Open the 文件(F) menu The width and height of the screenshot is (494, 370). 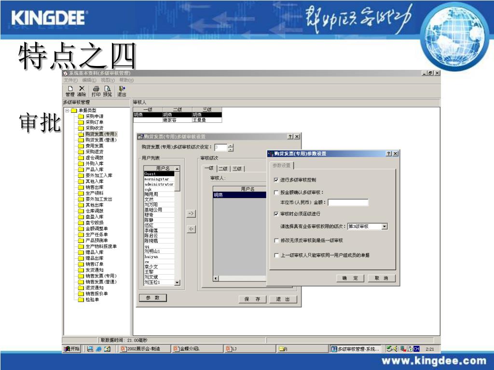71,80
